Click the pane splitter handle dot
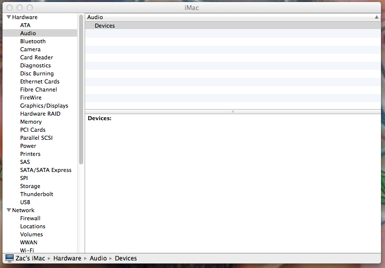Image resolution: width=385 pixels, height=268 pixels. 233,112
